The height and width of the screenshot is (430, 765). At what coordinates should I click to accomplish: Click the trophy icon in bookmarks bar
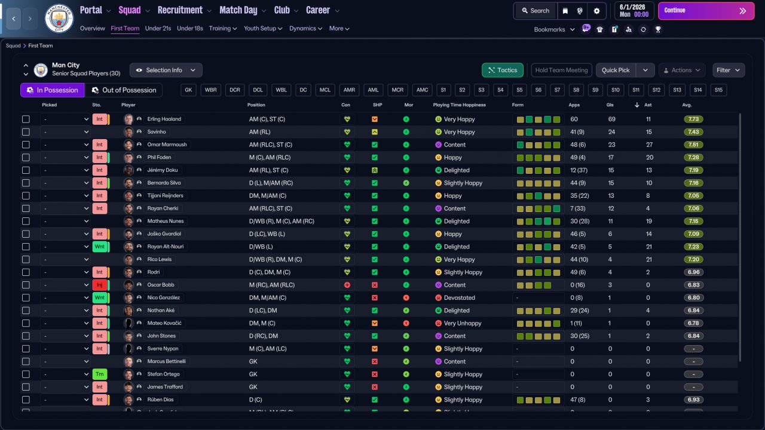658,29
